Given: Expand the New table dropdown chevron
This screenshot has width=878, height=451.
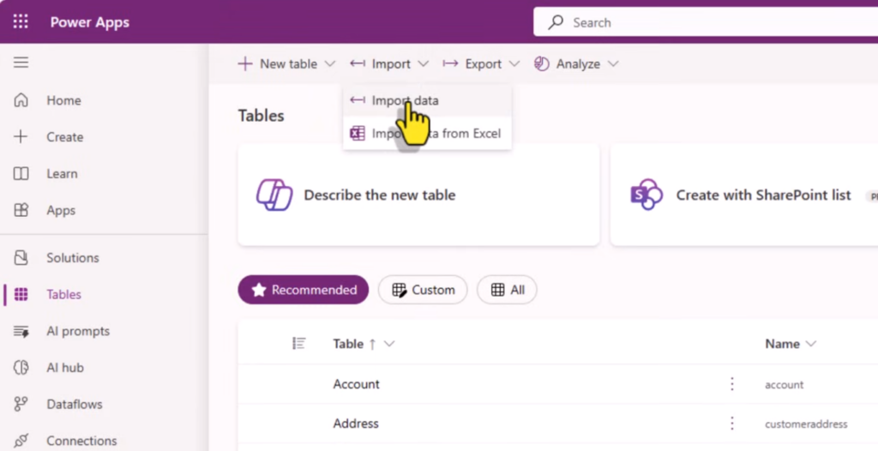Looking at the screenshot, I should [x=330, y=63].
